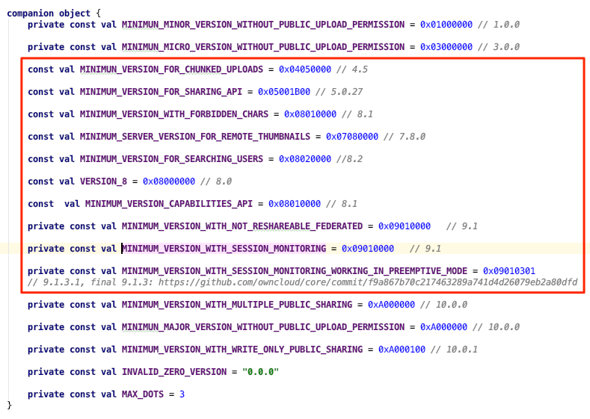Screen dimensions: 590x419
Task: Click identifier MINIMUM_VERSION_WITH_NOT_RESHAREABLE_FEDERATED
Action: tap(242, 226)
